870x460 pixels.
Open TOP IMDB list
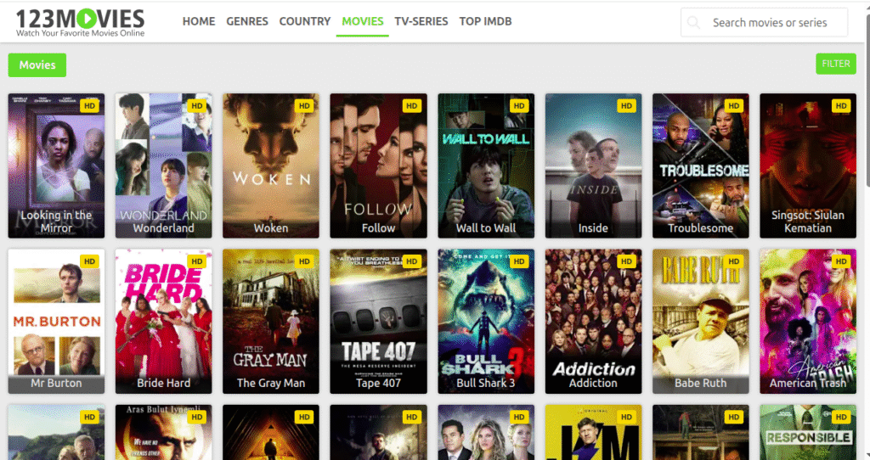(x=485, y=21)
